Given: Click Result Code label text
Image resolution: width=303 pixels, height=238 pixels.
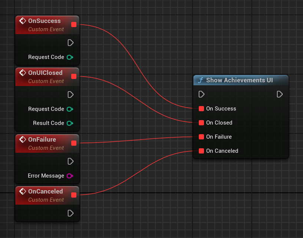Looking at the screenshot, I should 49,123.
